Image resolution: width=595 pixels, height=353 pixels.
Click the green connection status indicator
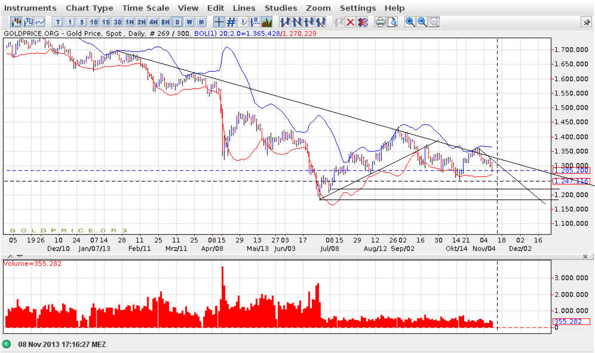click(x=7, y=344)
